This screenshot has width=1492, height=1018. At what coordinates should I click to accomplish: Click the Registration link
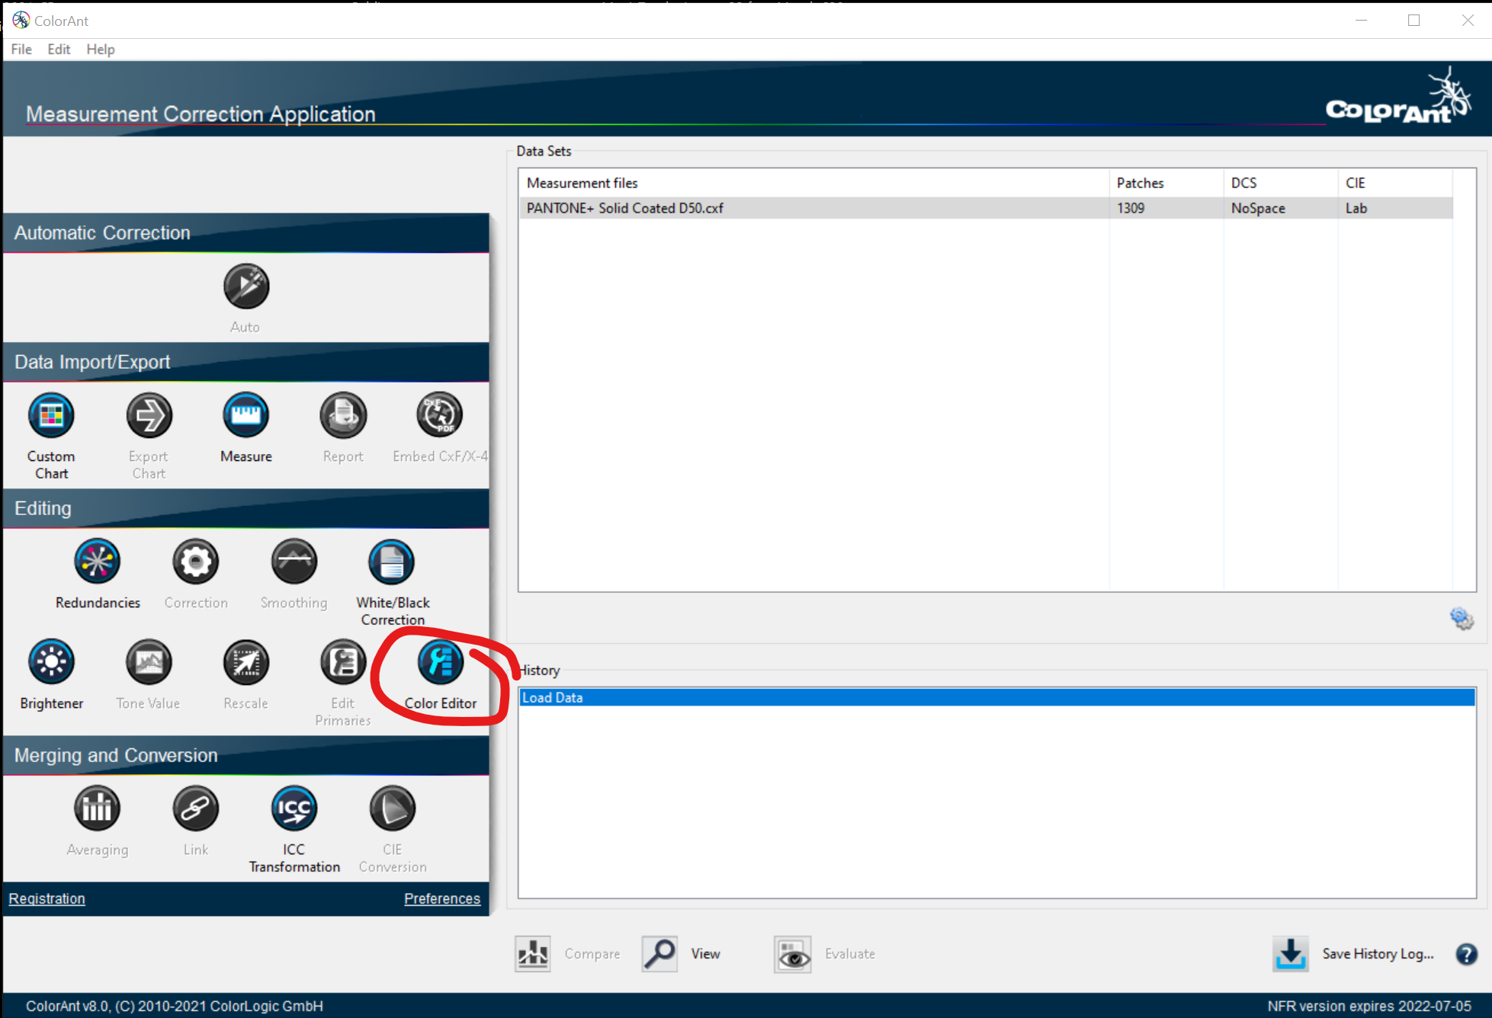click(x=47, y=898)
